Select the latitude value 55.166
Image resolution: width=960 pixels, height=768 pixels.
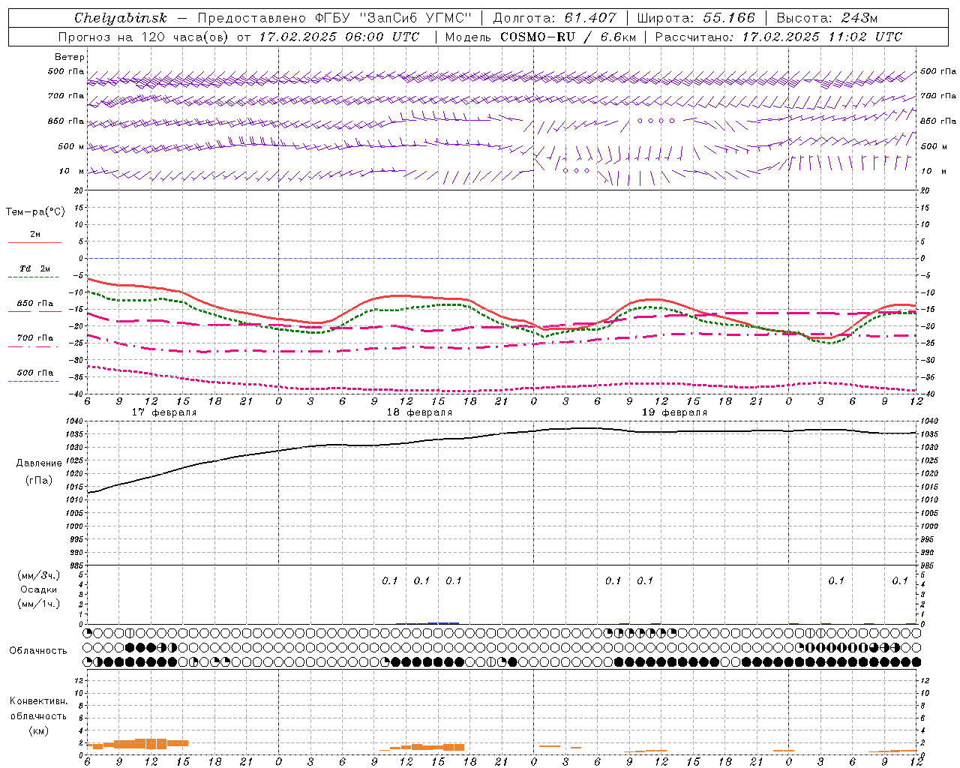click(728, 18)
